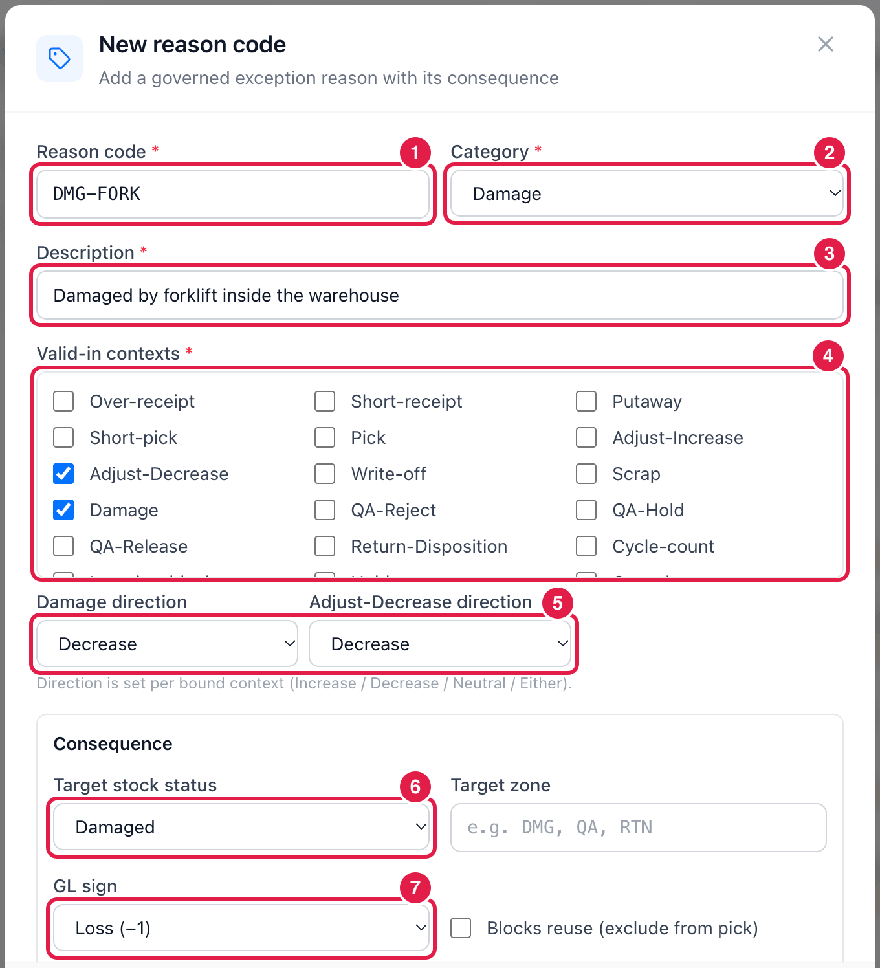Click the "Consequence" section heading
The width and height of the screenshot is (880, 968).
tap(113, 744)
